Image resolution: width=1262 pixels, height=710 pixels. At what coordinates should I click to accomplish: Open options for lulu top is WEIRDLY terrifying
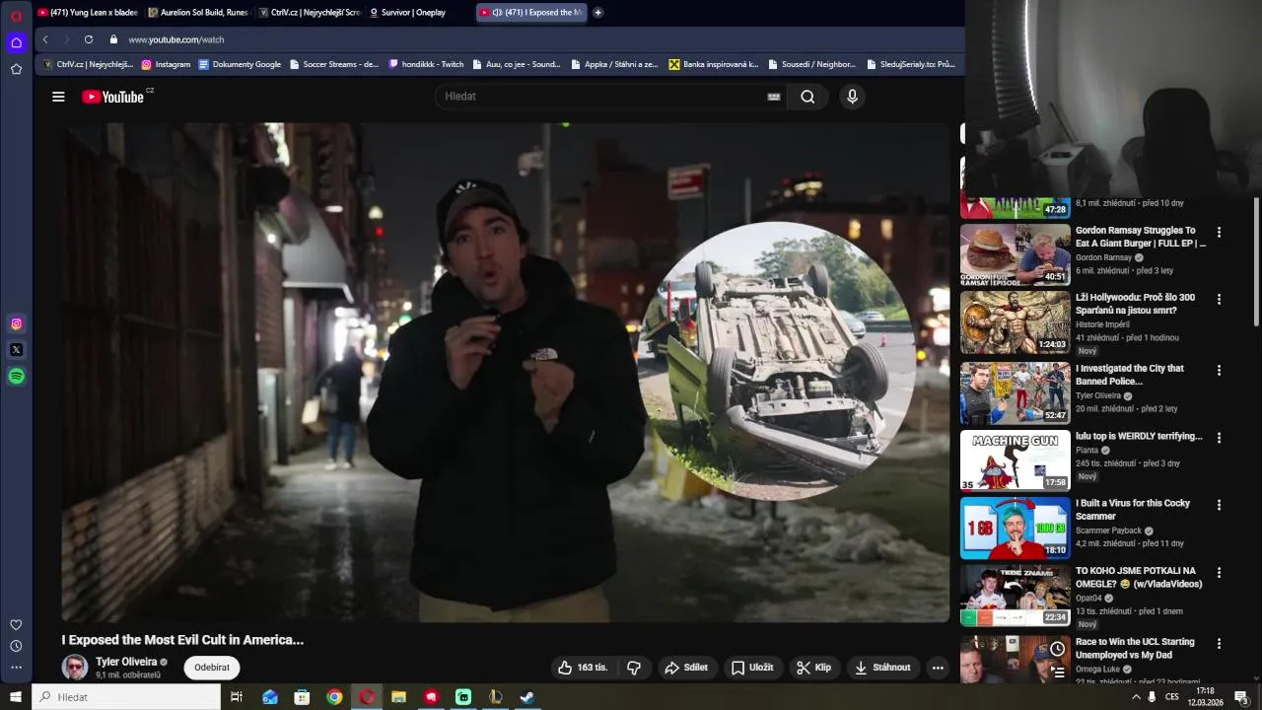coord(1219,438)
